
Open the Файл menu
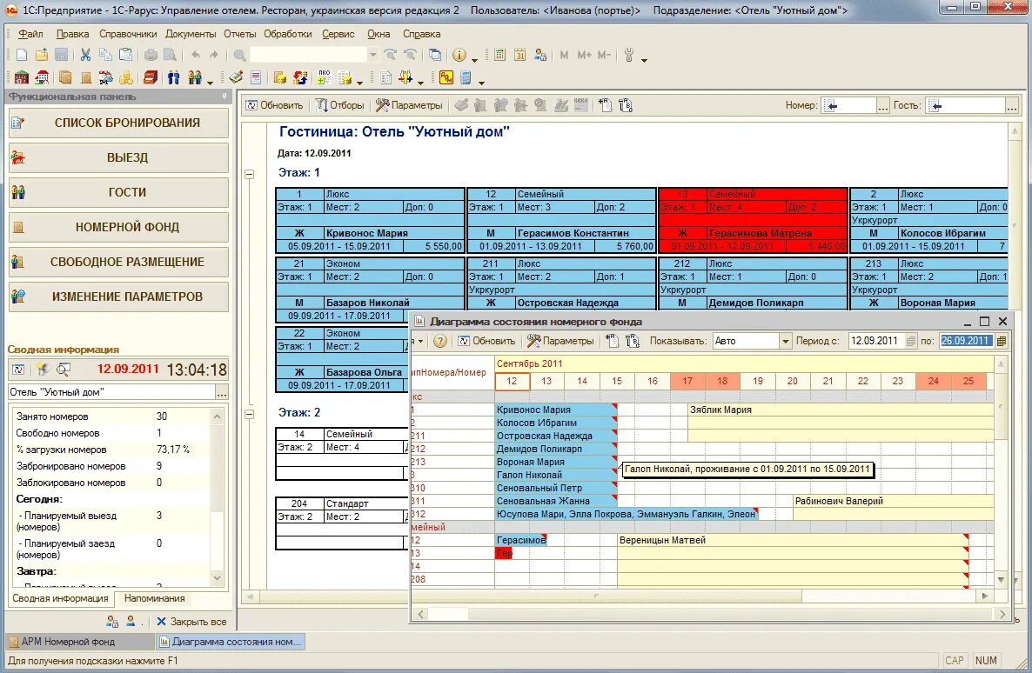tap(31, 34)
